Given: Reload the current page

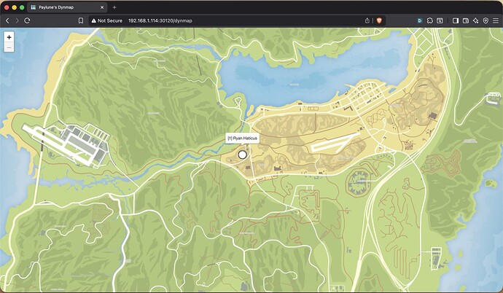Looking at the screenshot, I should click(x=27, y=21).
